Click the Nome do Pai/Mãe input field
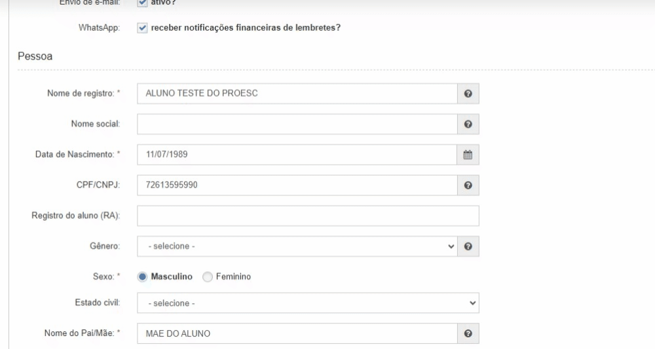This screenshot has width=655, height=349. 297,333
